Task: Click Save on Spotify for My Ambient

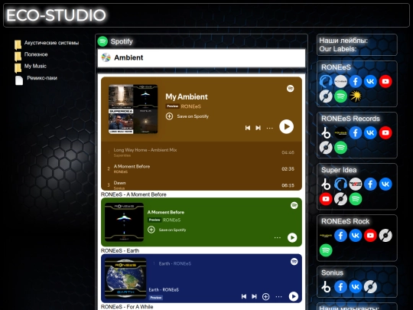Action: click(x=187, y=116)
